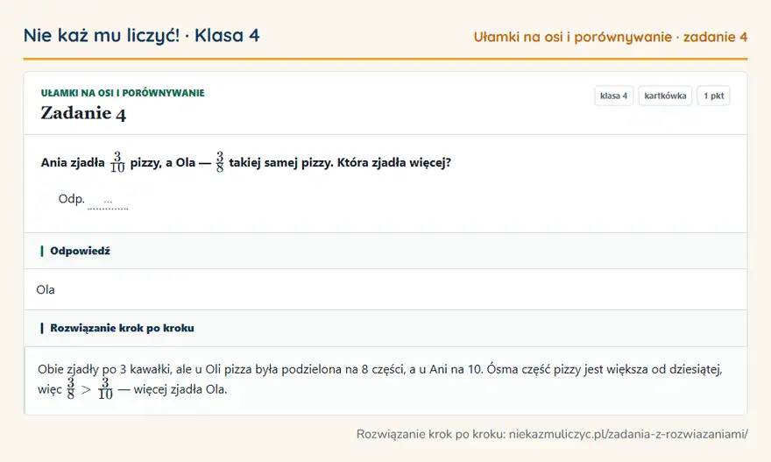Image resolution: width=771 pixels, height=462 pixels.
Task: Open the niekazmuliczyc.pl/zadania-z-rozwiazaniami/ footer link
Action: point(628,434)
